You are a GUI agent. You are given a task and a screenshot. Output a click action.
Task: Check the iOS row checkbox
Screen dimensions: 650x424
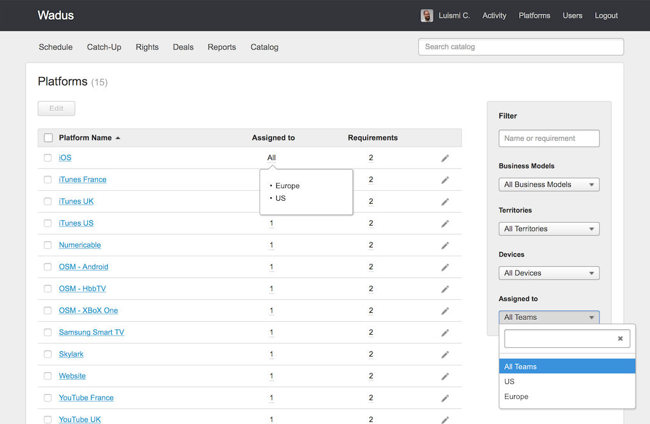pyautogui.click(x=47, y=158)
